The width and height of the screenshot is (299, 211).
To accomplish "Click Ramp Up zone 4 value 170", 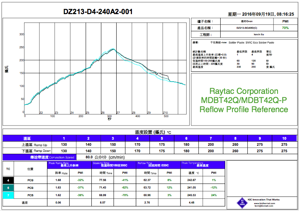I will tap(137, 145).
